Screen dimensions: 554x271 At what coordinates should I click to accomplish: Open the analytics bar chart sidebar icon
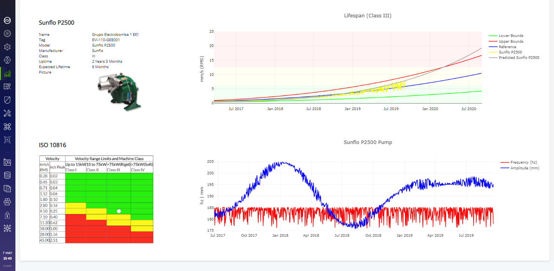[7, 74]
